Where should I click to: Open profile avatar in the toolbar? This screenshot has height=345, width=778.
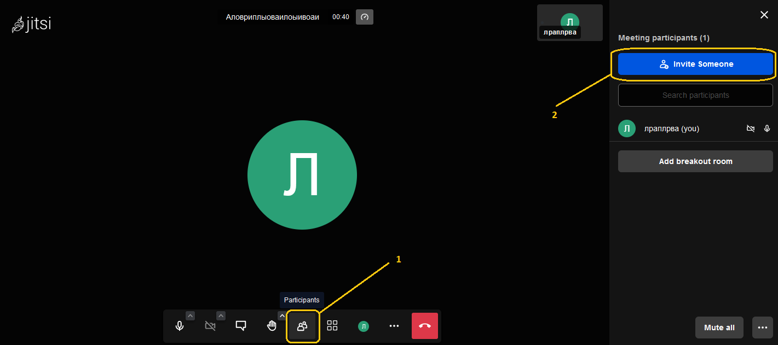pos(363,326)
